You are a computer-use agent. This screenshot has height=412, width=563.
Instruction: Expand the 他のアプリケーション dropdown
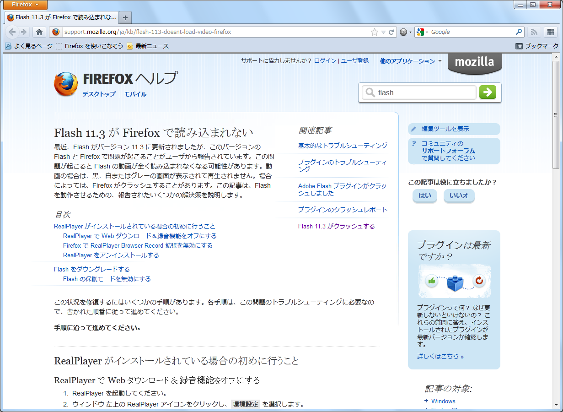[411, 61]
